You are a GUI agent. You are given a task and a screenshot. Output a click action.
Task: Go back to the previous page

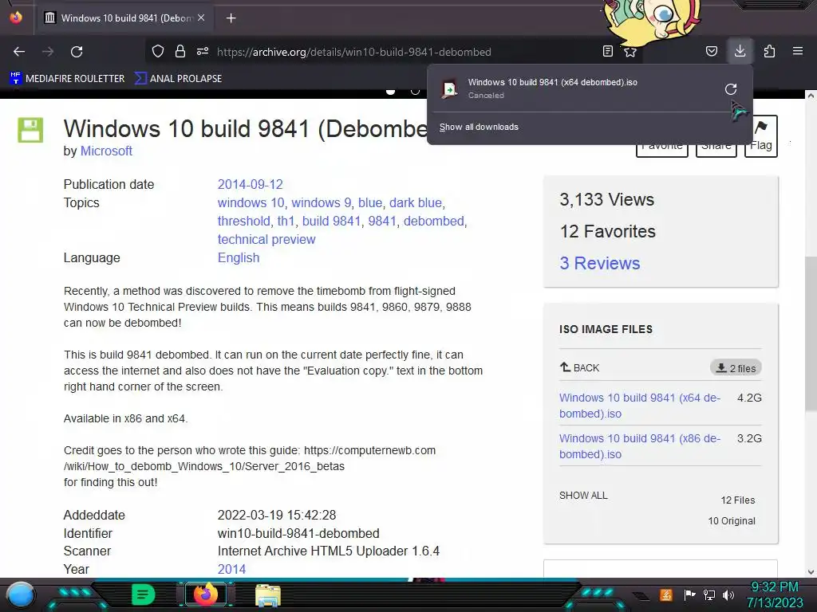tap(19, 52)
